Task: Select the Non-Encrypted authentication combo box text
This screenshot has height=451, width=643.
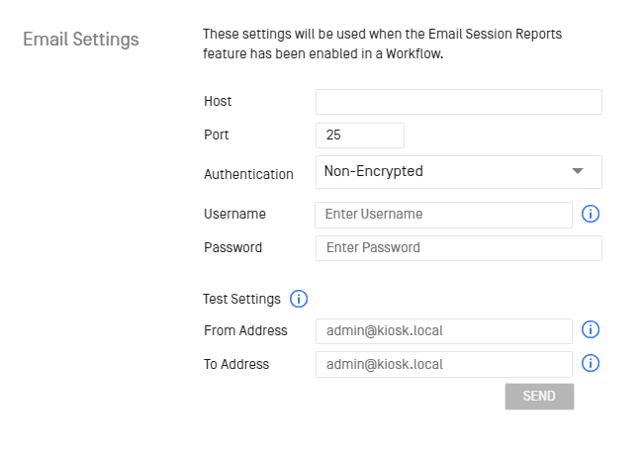Action: click(374, 171)
